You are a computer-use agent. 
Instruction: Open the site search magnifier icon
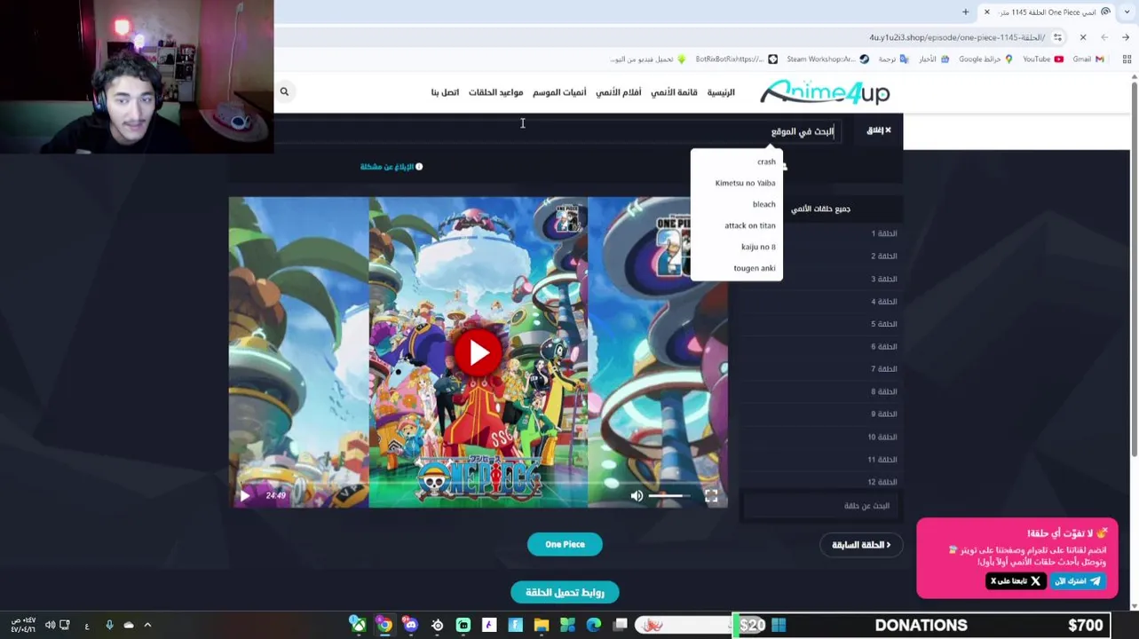click(x=284, y=91)
